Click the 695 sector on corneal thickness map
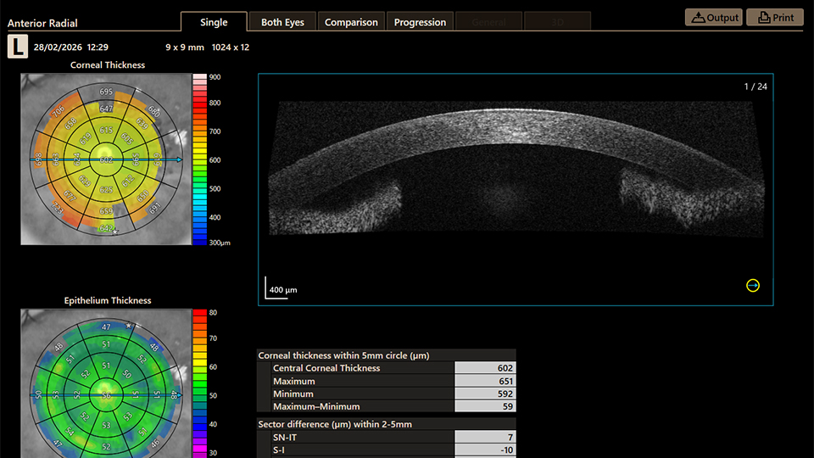The width and height of the screenshot is (814, 458). coord(106,92)
